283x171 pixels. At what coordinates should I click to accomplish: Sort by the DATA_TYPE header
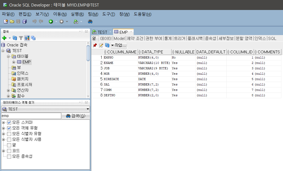pos(155,52)
